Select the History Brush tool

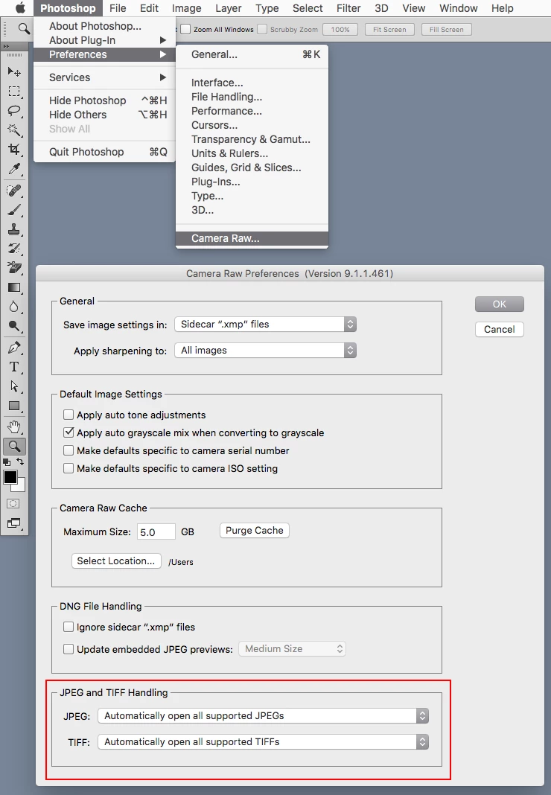point(14,249)
